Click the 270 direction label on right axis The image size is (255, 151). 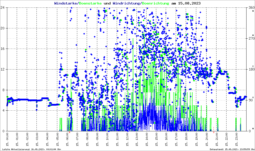coord(251,38)
